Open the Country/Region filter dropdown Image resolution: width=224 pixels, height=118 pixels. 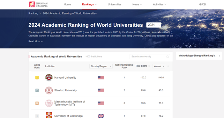(x=101, y=66)
